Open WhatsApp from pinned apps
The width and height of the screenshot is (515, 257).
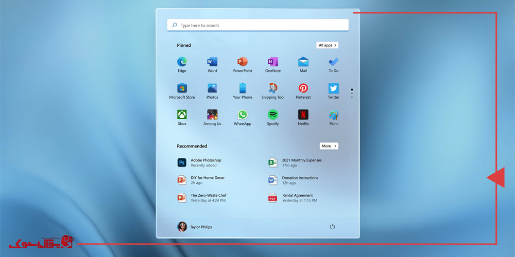(x=243, y=115)
